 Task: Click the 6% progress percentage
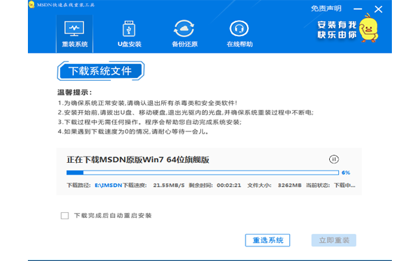pos(346,173)
